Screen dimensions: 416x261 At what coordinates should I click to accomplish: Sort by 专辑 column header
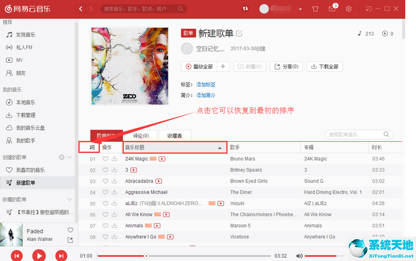pyautogui.click(x=335, y=147)
